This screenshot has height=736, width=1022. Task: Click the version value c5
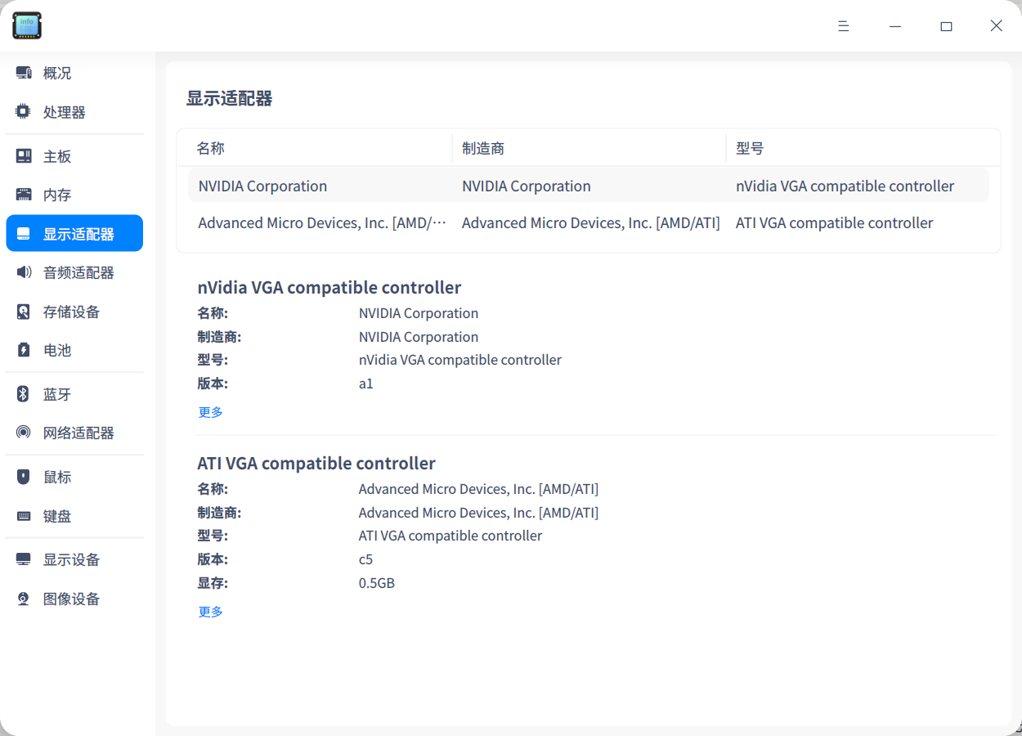point(366,559)
